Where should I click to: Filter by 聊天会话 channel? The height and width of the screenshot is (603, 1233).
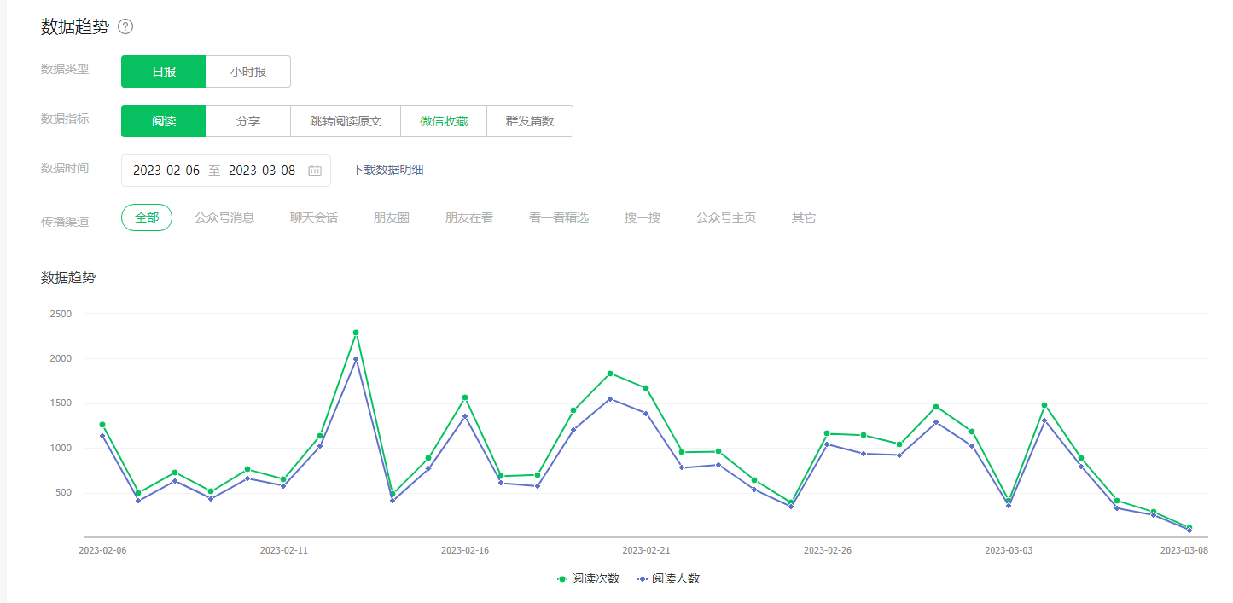pyautogui.click(x=314, y=217)
